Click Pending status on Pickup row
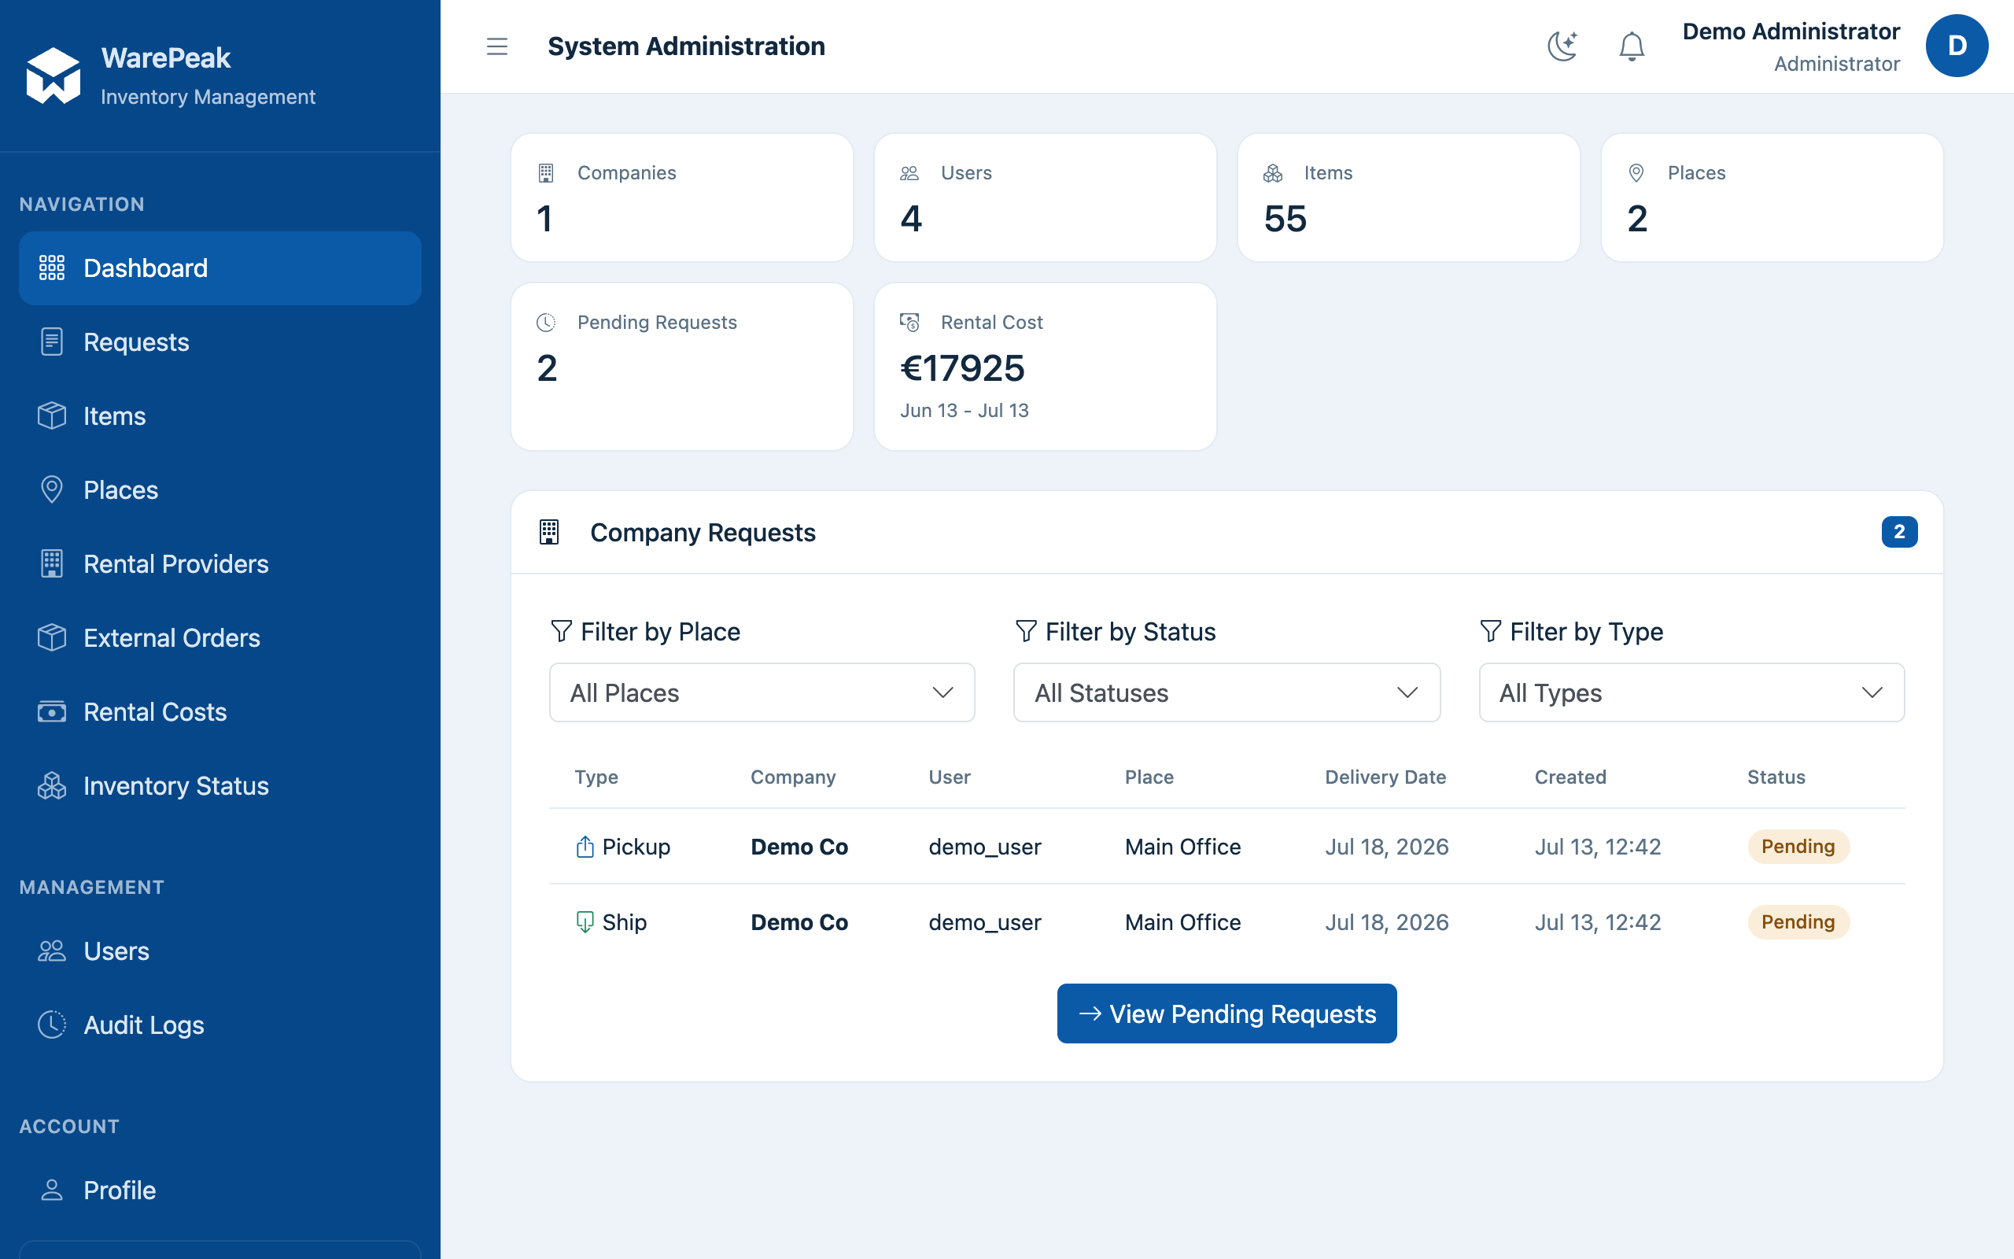 (x=1798, y=846)
